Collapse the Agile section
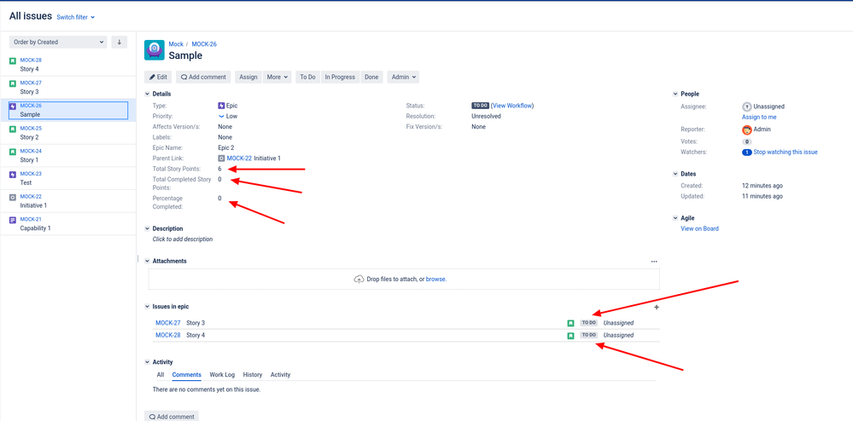 675,218
